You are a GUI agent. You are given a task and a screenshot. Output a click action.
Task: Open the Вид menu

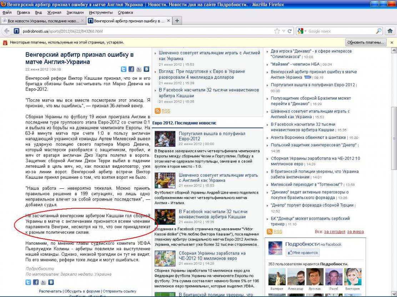pyautogui.click(x=39, y=12)
